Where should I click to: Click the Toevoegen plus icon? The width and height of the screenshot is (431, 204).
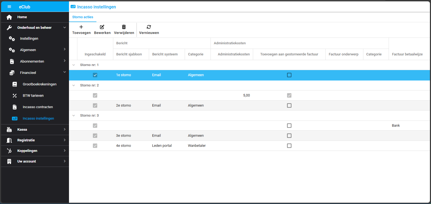point(81,27)
